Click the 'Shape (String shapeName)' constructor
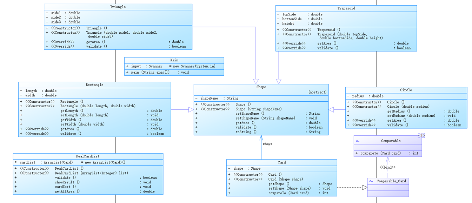Viewport: 472px width, 203px height. click(239, 109)
